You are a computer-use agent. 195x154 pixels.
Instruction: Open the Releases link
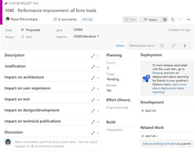click(x=158, y=73)
